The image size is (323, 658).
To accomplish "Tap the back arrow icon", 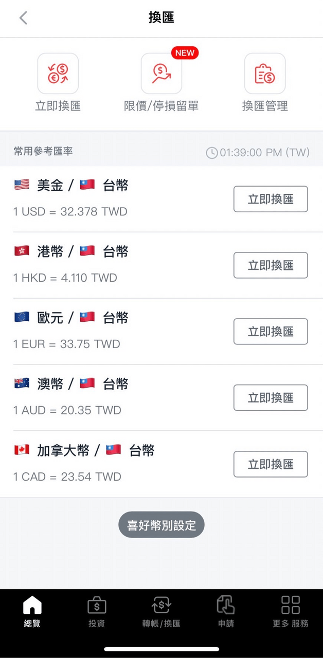I will coord(23,18).
